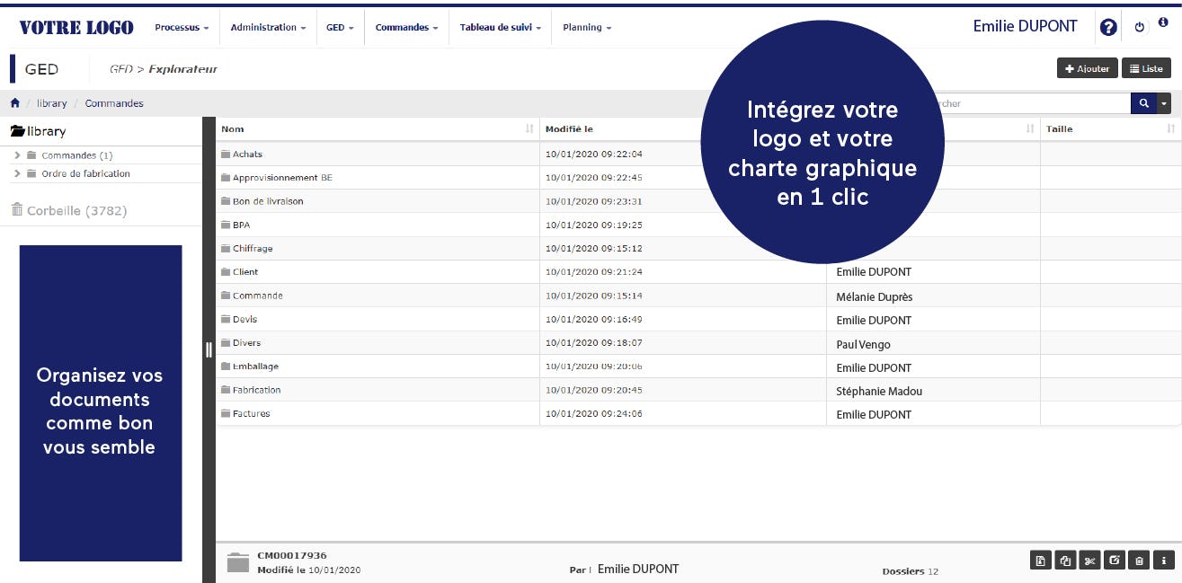Open the Planning dropdown menu

click(587, 28)
